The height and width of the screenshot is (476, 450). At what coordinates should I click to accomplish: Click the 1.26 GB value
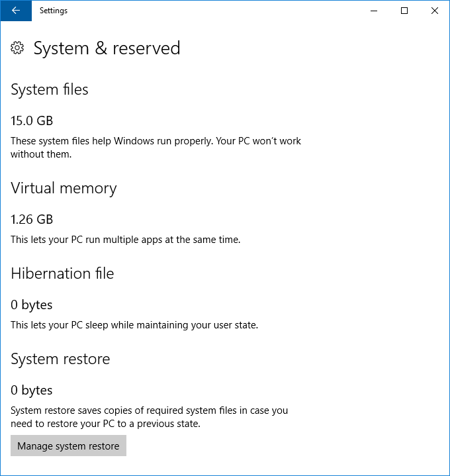click(32, 220)
